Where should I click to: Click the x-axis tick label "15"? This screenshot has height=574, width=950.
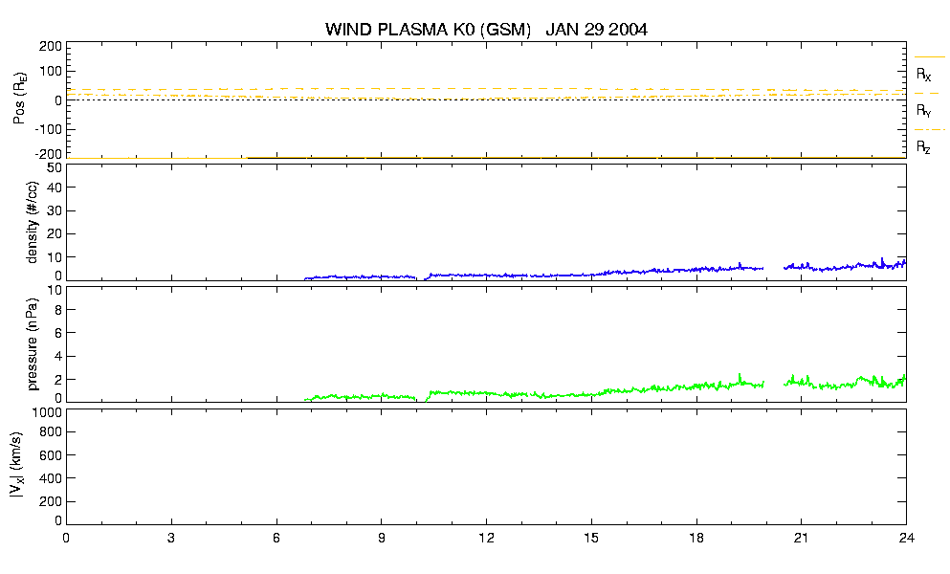pyautogui.click(x=591, y=538)
